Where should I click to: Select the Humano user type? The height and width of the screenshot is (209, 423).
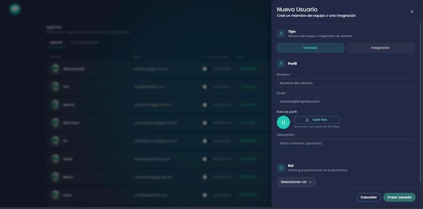pyautogui.click(x=310, y=48)
